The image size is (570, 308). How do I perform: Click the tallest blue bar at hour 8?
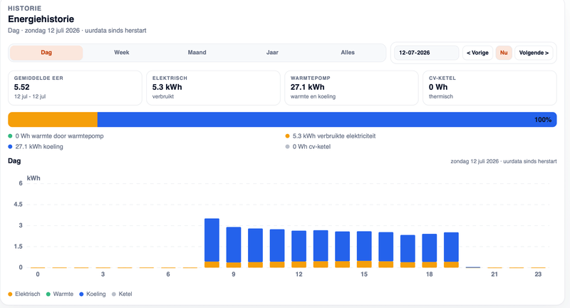(212, 240)
